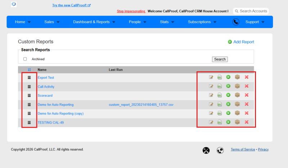288x168 pixels.
Task: Click drag handle for Scorecard row
Action: tap(29, 95)
